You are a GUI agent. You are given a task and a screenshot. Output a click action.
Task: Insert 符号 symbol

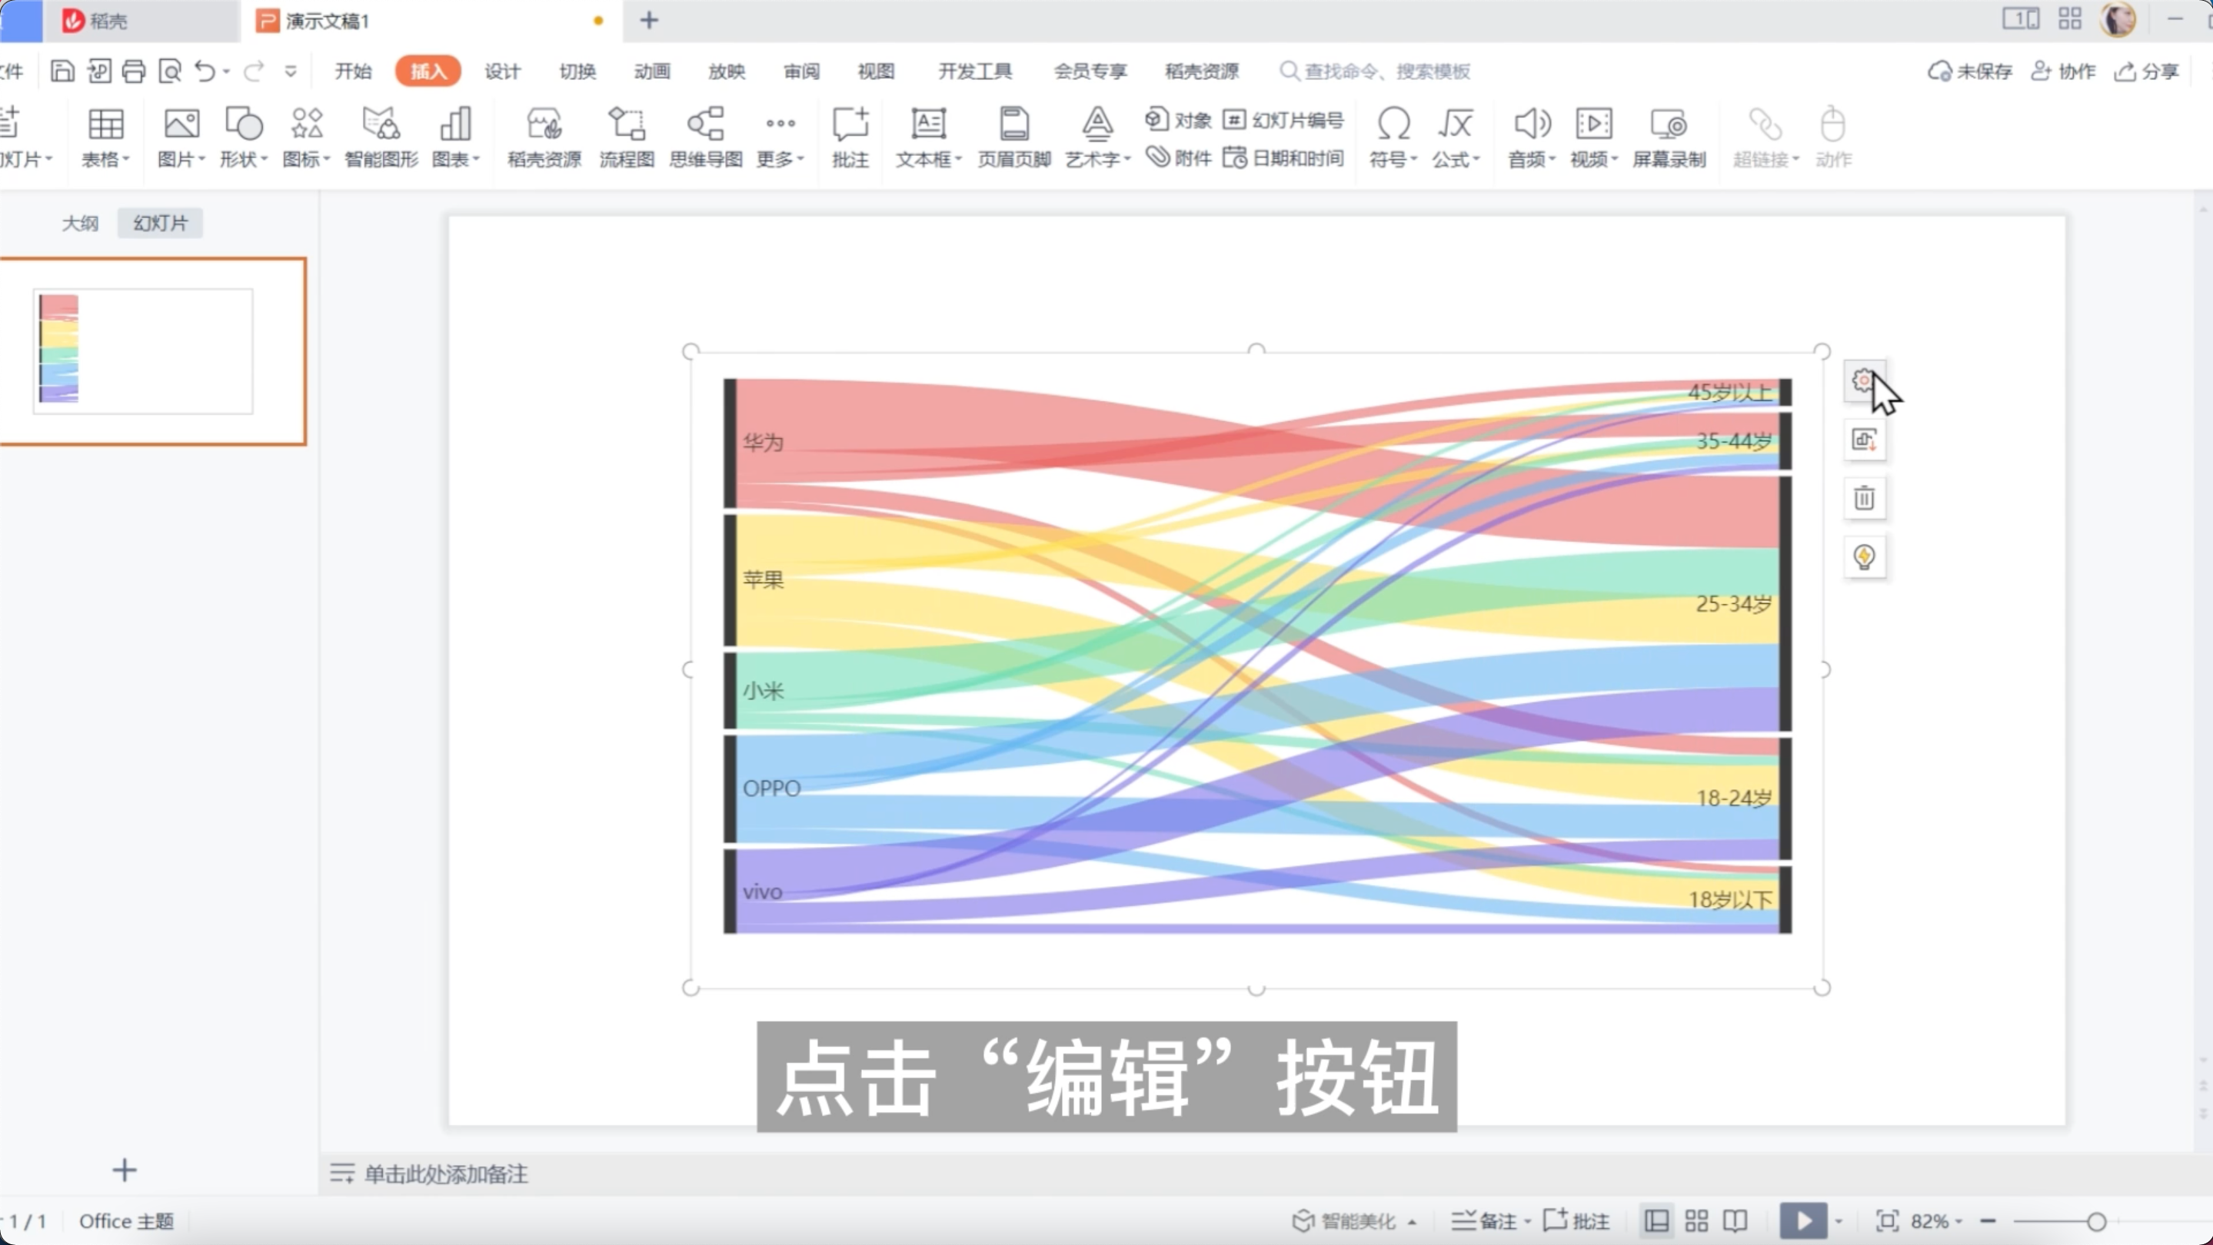(1393, 137)
